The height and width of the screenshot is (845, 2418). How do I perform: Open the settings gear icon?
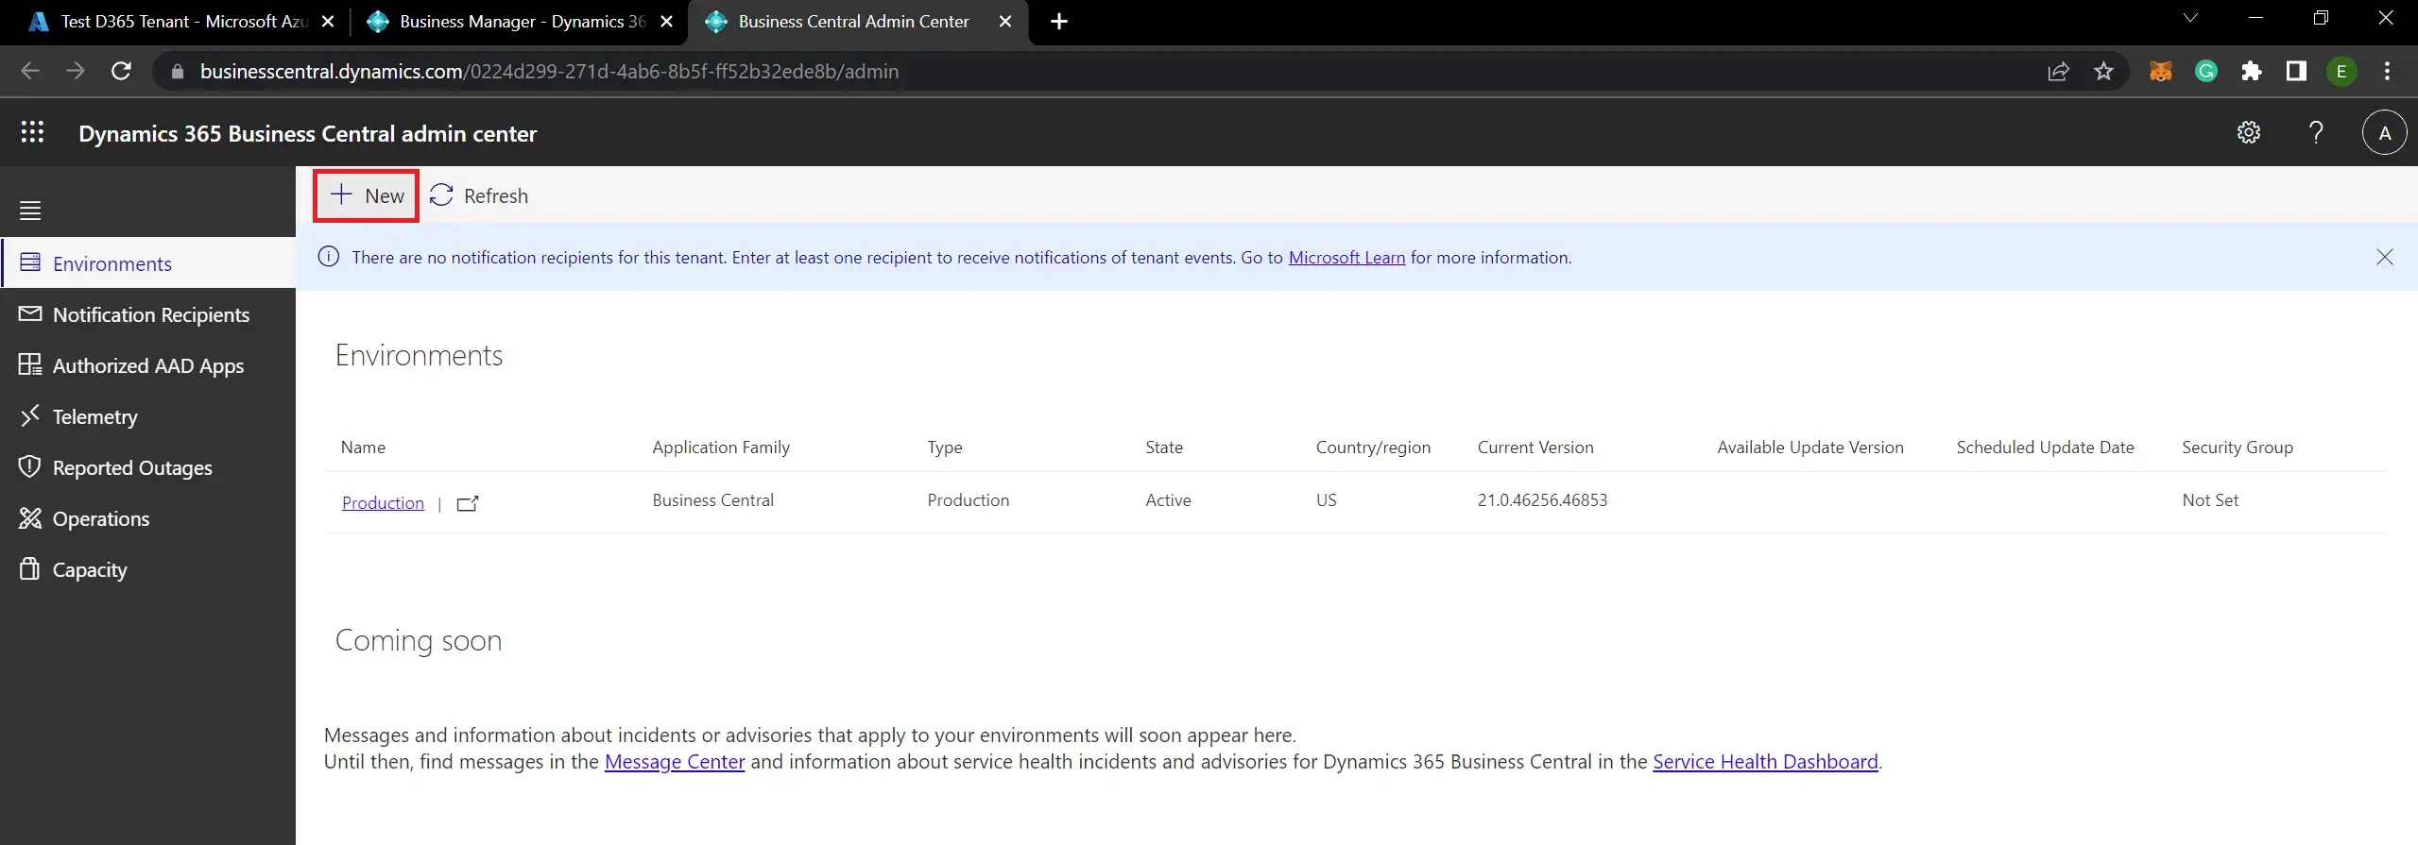[x=2248, y=133]
